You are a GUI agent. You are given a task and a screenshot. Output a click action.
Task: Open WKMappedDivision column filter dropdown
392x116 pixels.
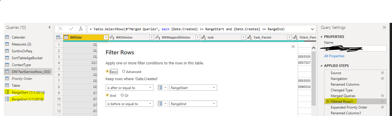click(198, 38)
